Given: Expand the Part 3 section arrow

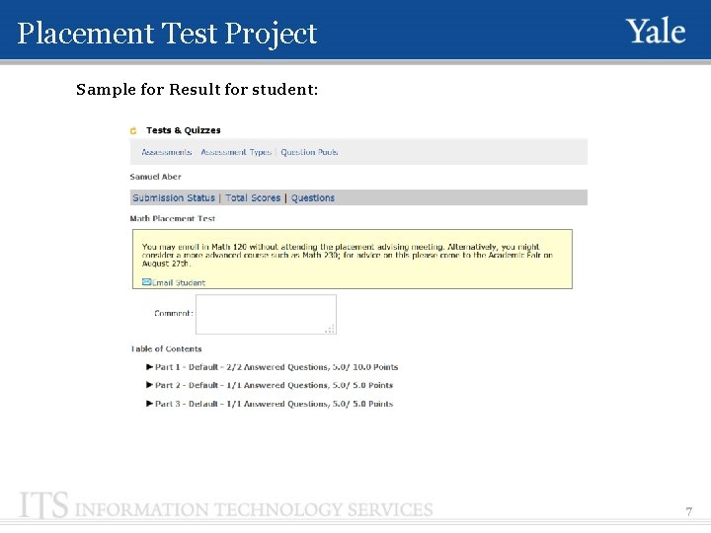Looking at the screenshot, I should click(x=150, y=404).
